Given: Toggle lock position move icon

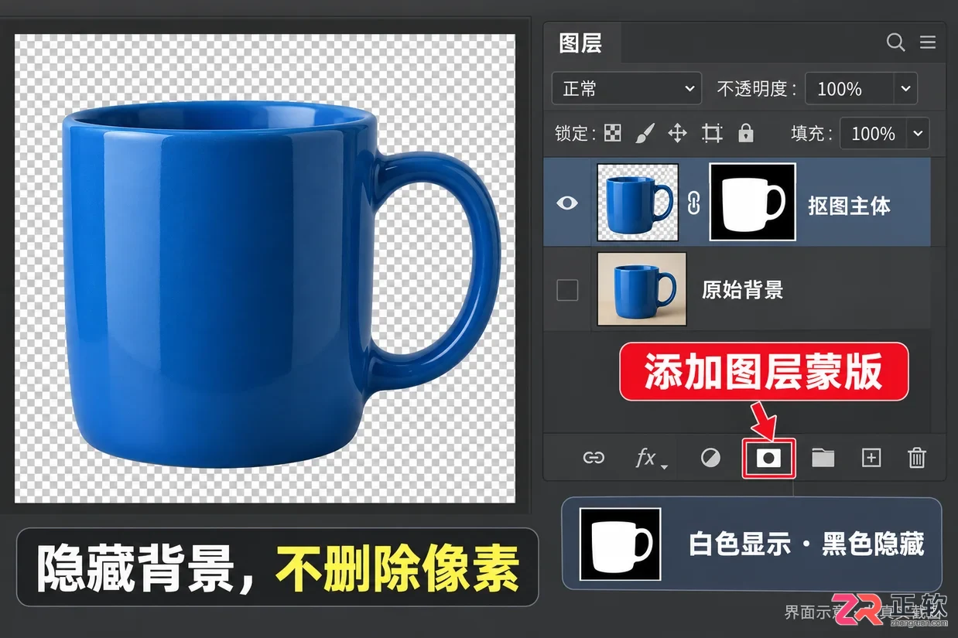Looking at the screenshot, I should point(678,133).
